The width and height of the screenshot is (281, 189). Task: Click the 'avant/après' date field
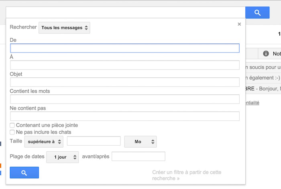138,156
